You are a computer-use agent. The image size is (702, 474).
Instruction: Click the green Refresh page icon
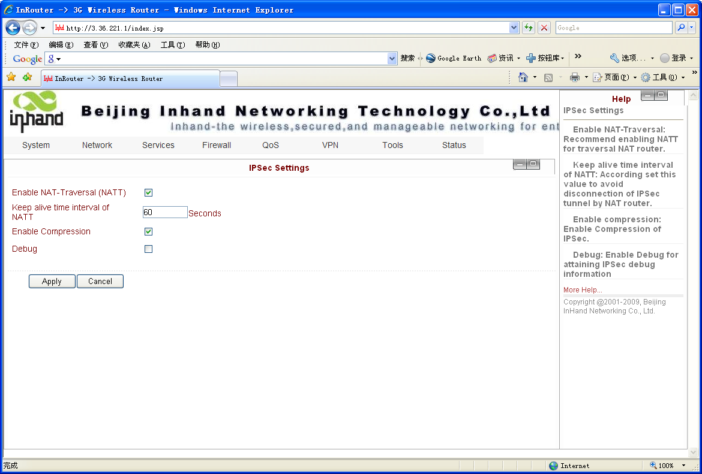[x=529, y=28]
